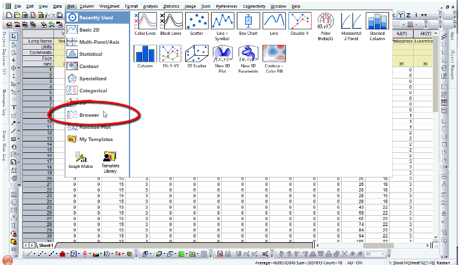461x265 pixels.
Task: Open the Preferences menu
Action: click(227, 6)
